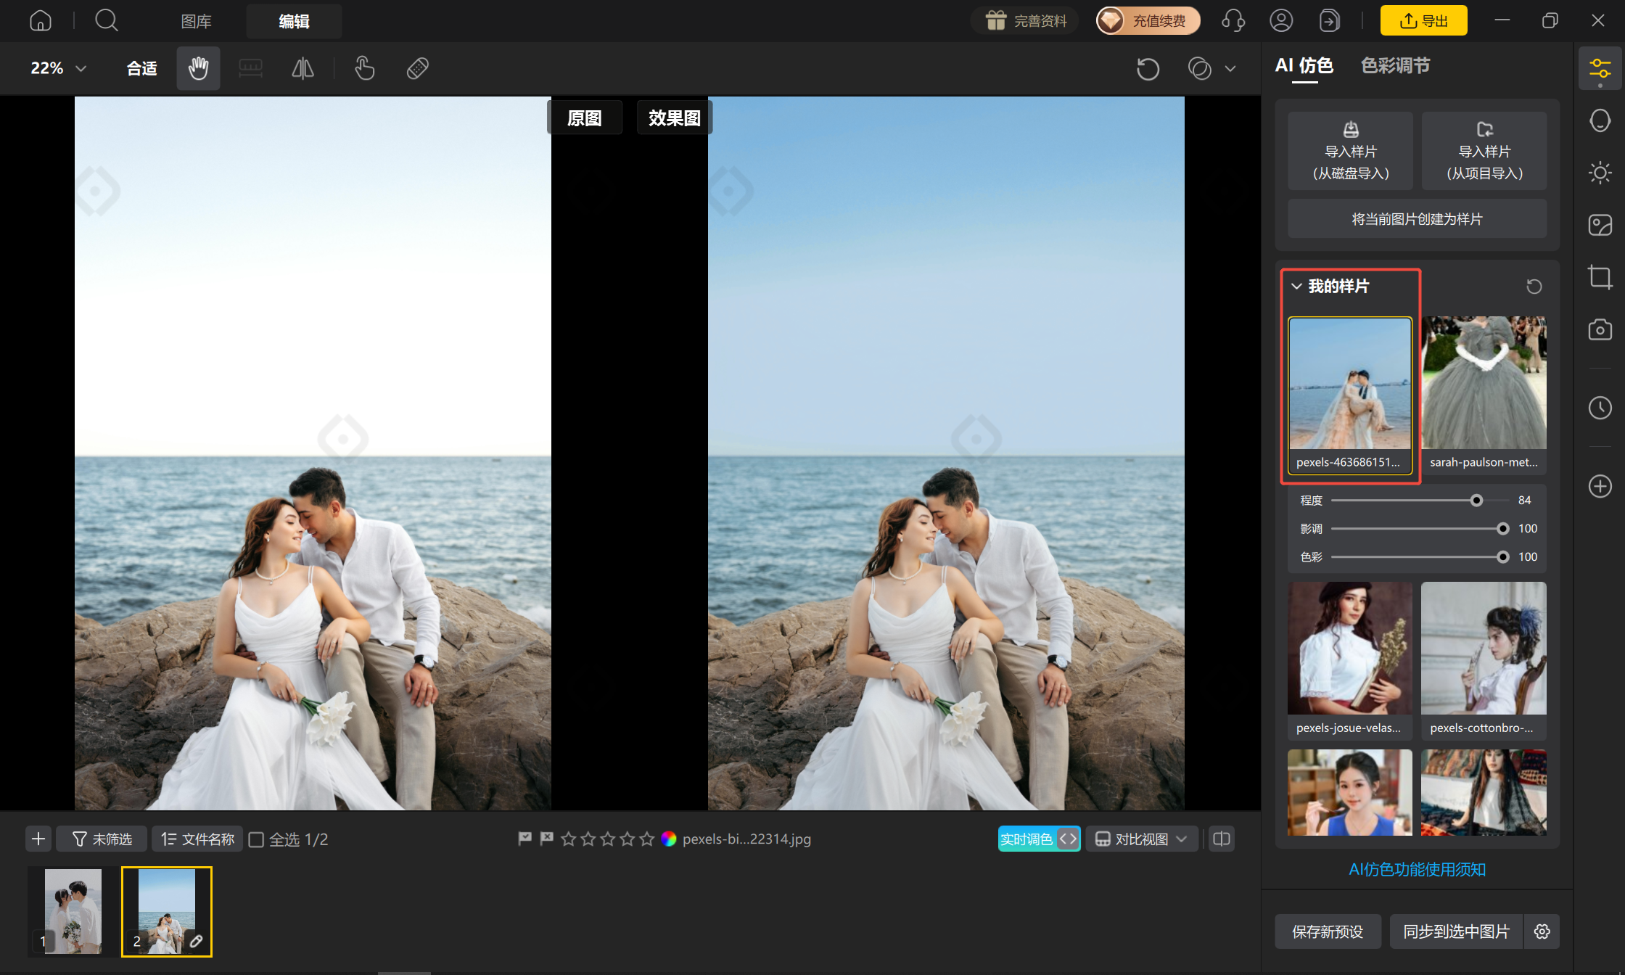This screenshot has width=1625, height=975.
Task: Open the crop tool in sidebar
Action: pyautogui.click(x=1600, y=277)
